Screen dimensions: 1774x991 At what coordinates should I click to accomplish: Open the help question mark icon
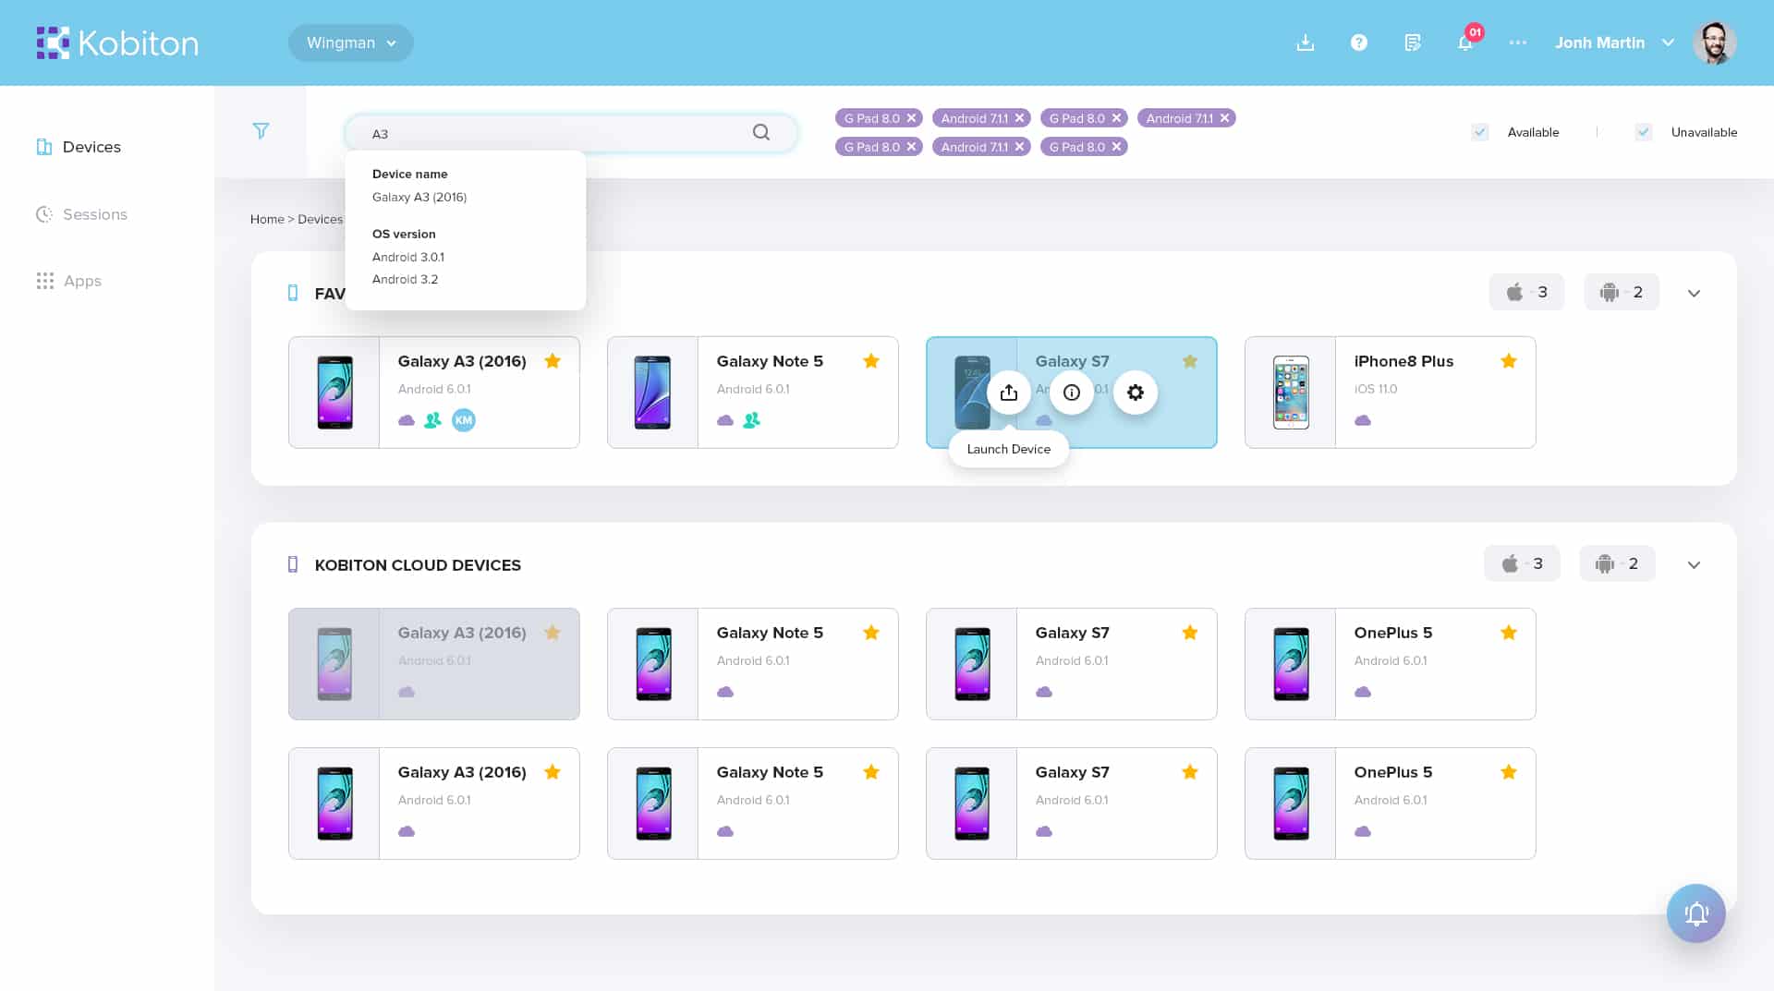tap(1358, 42)
